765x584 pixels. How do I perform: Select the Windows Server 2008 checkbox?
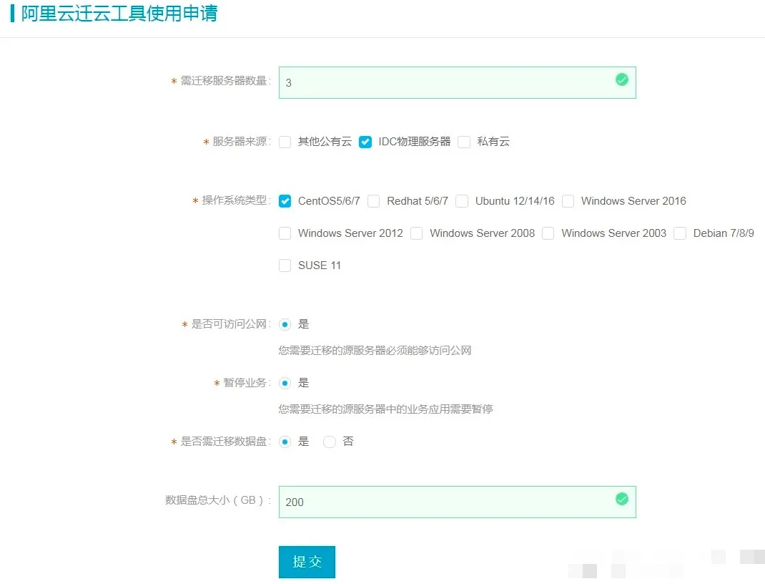coord(417,233)
